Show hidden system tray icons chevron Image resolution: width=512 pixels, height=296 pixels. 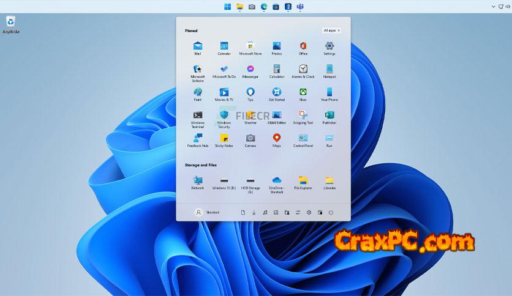pos(494,7)
